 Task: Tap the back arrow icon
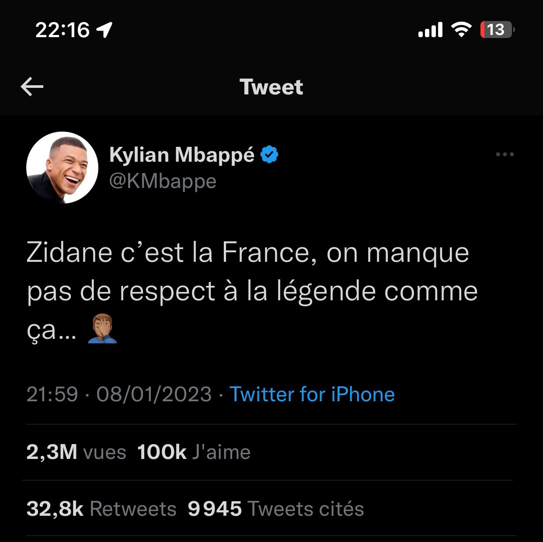[32, 87]
